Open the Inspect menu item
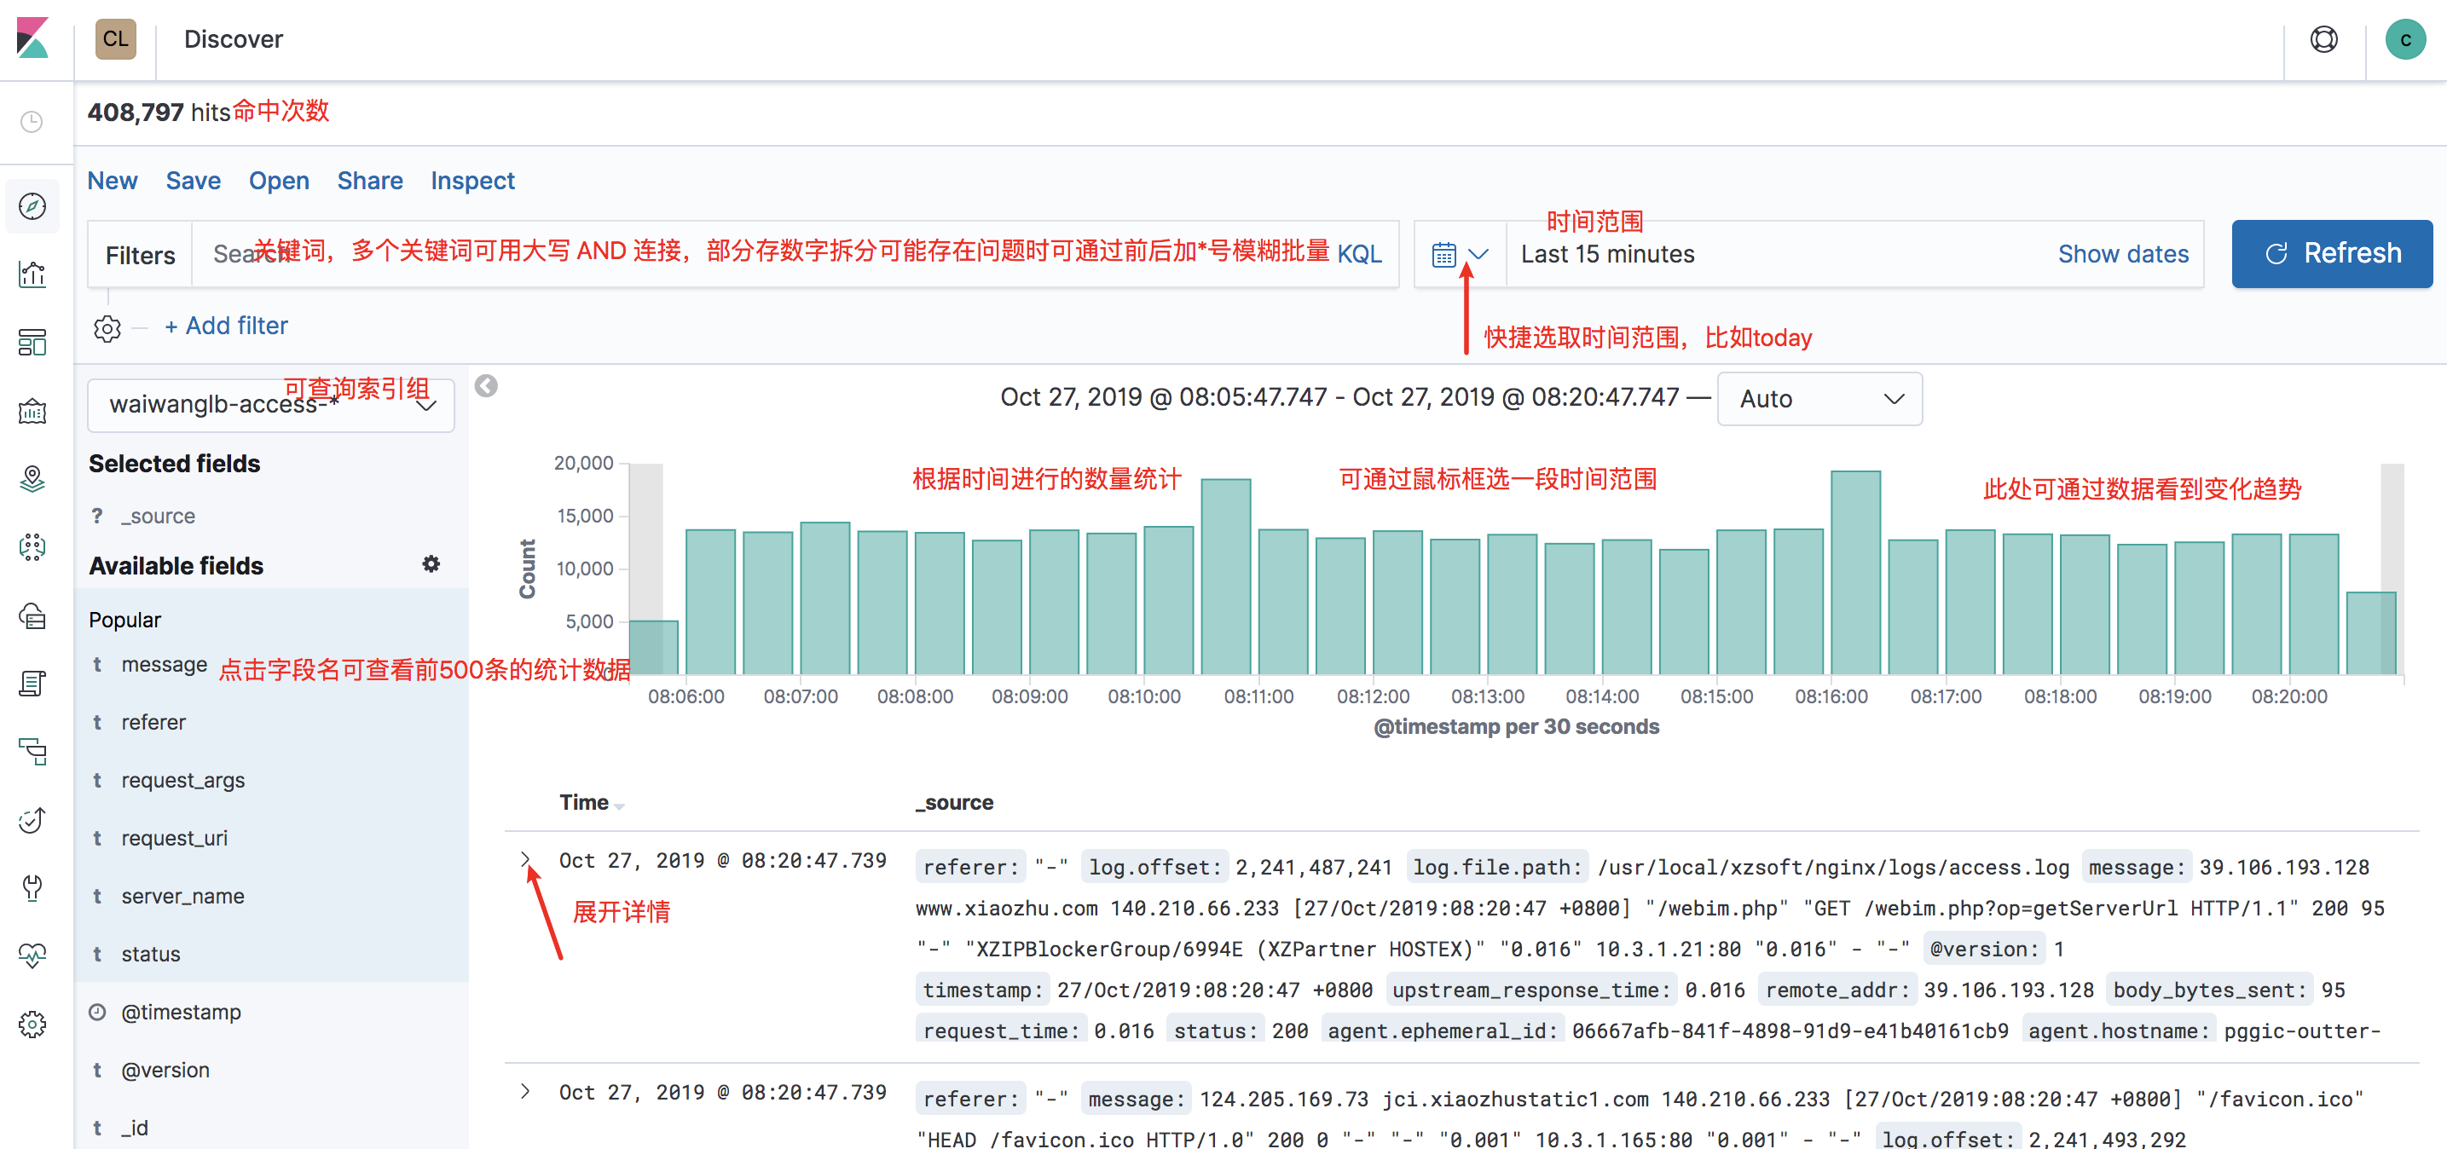 (472, 181)
